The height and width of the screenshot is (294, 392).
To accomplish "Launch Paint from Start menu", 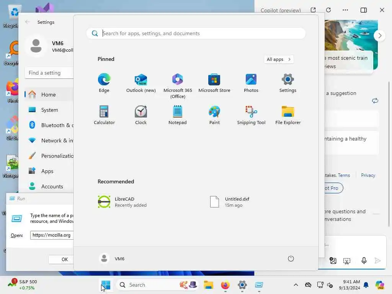I will [214, 115].
